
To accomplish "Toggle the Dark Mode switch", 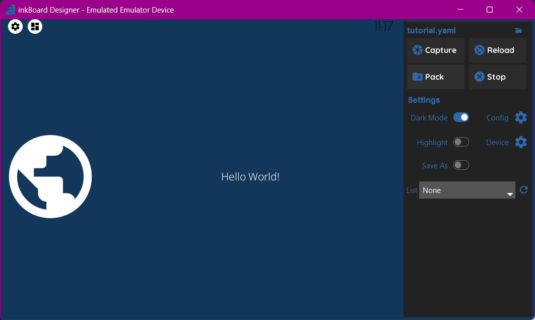I will click(461, 117).
